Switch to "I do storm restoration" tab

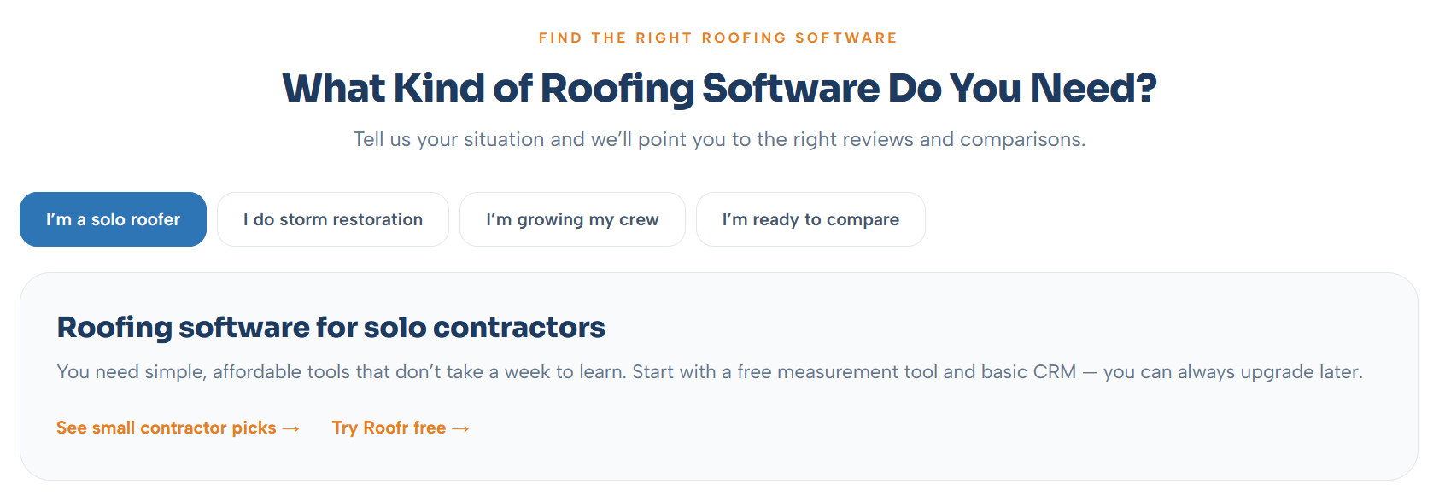333,219
